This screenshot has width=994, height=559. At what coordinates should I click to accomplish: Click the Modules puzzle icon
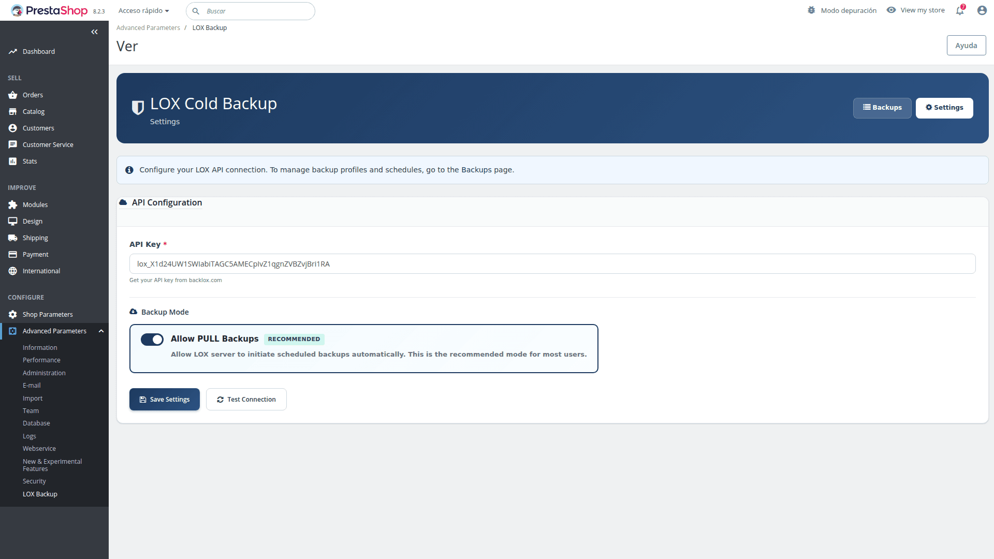pos(12,204)
